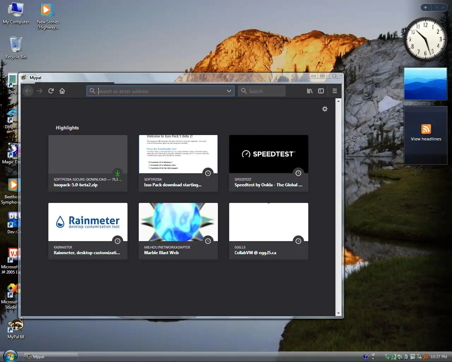Image resolution: width=452 pixels, height=362 pixels.
Task: Open the Library icon in toolbar
Action: pyautogui.click(x=310, y=91)
